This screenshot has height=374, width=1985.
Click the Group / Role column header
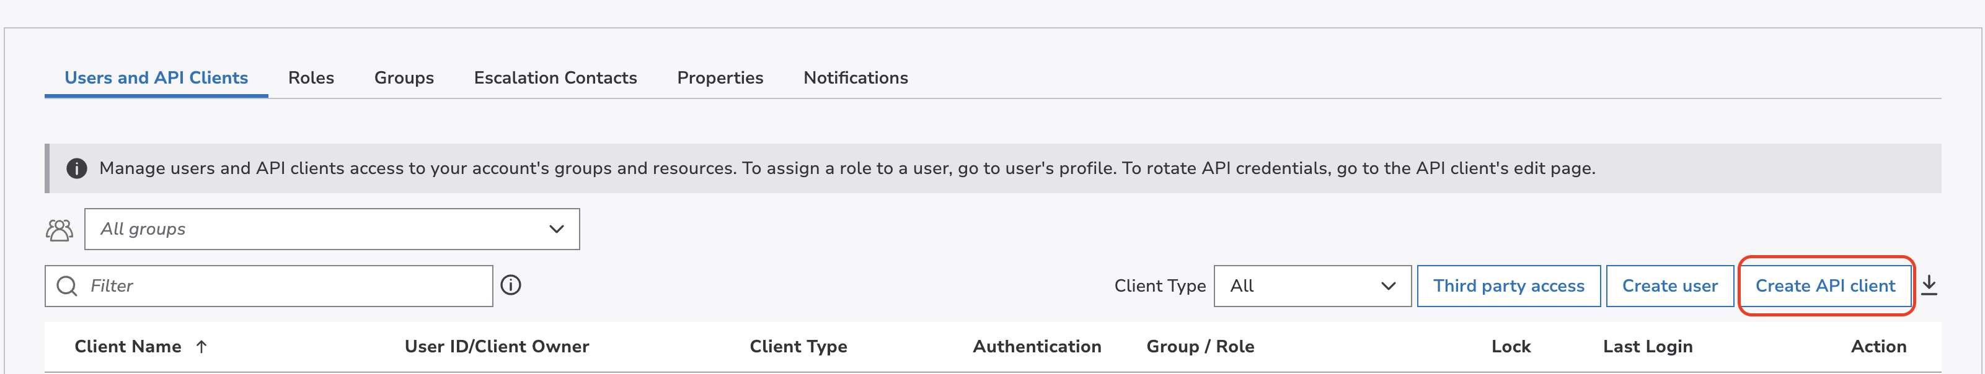click(x=1201, y=347)
